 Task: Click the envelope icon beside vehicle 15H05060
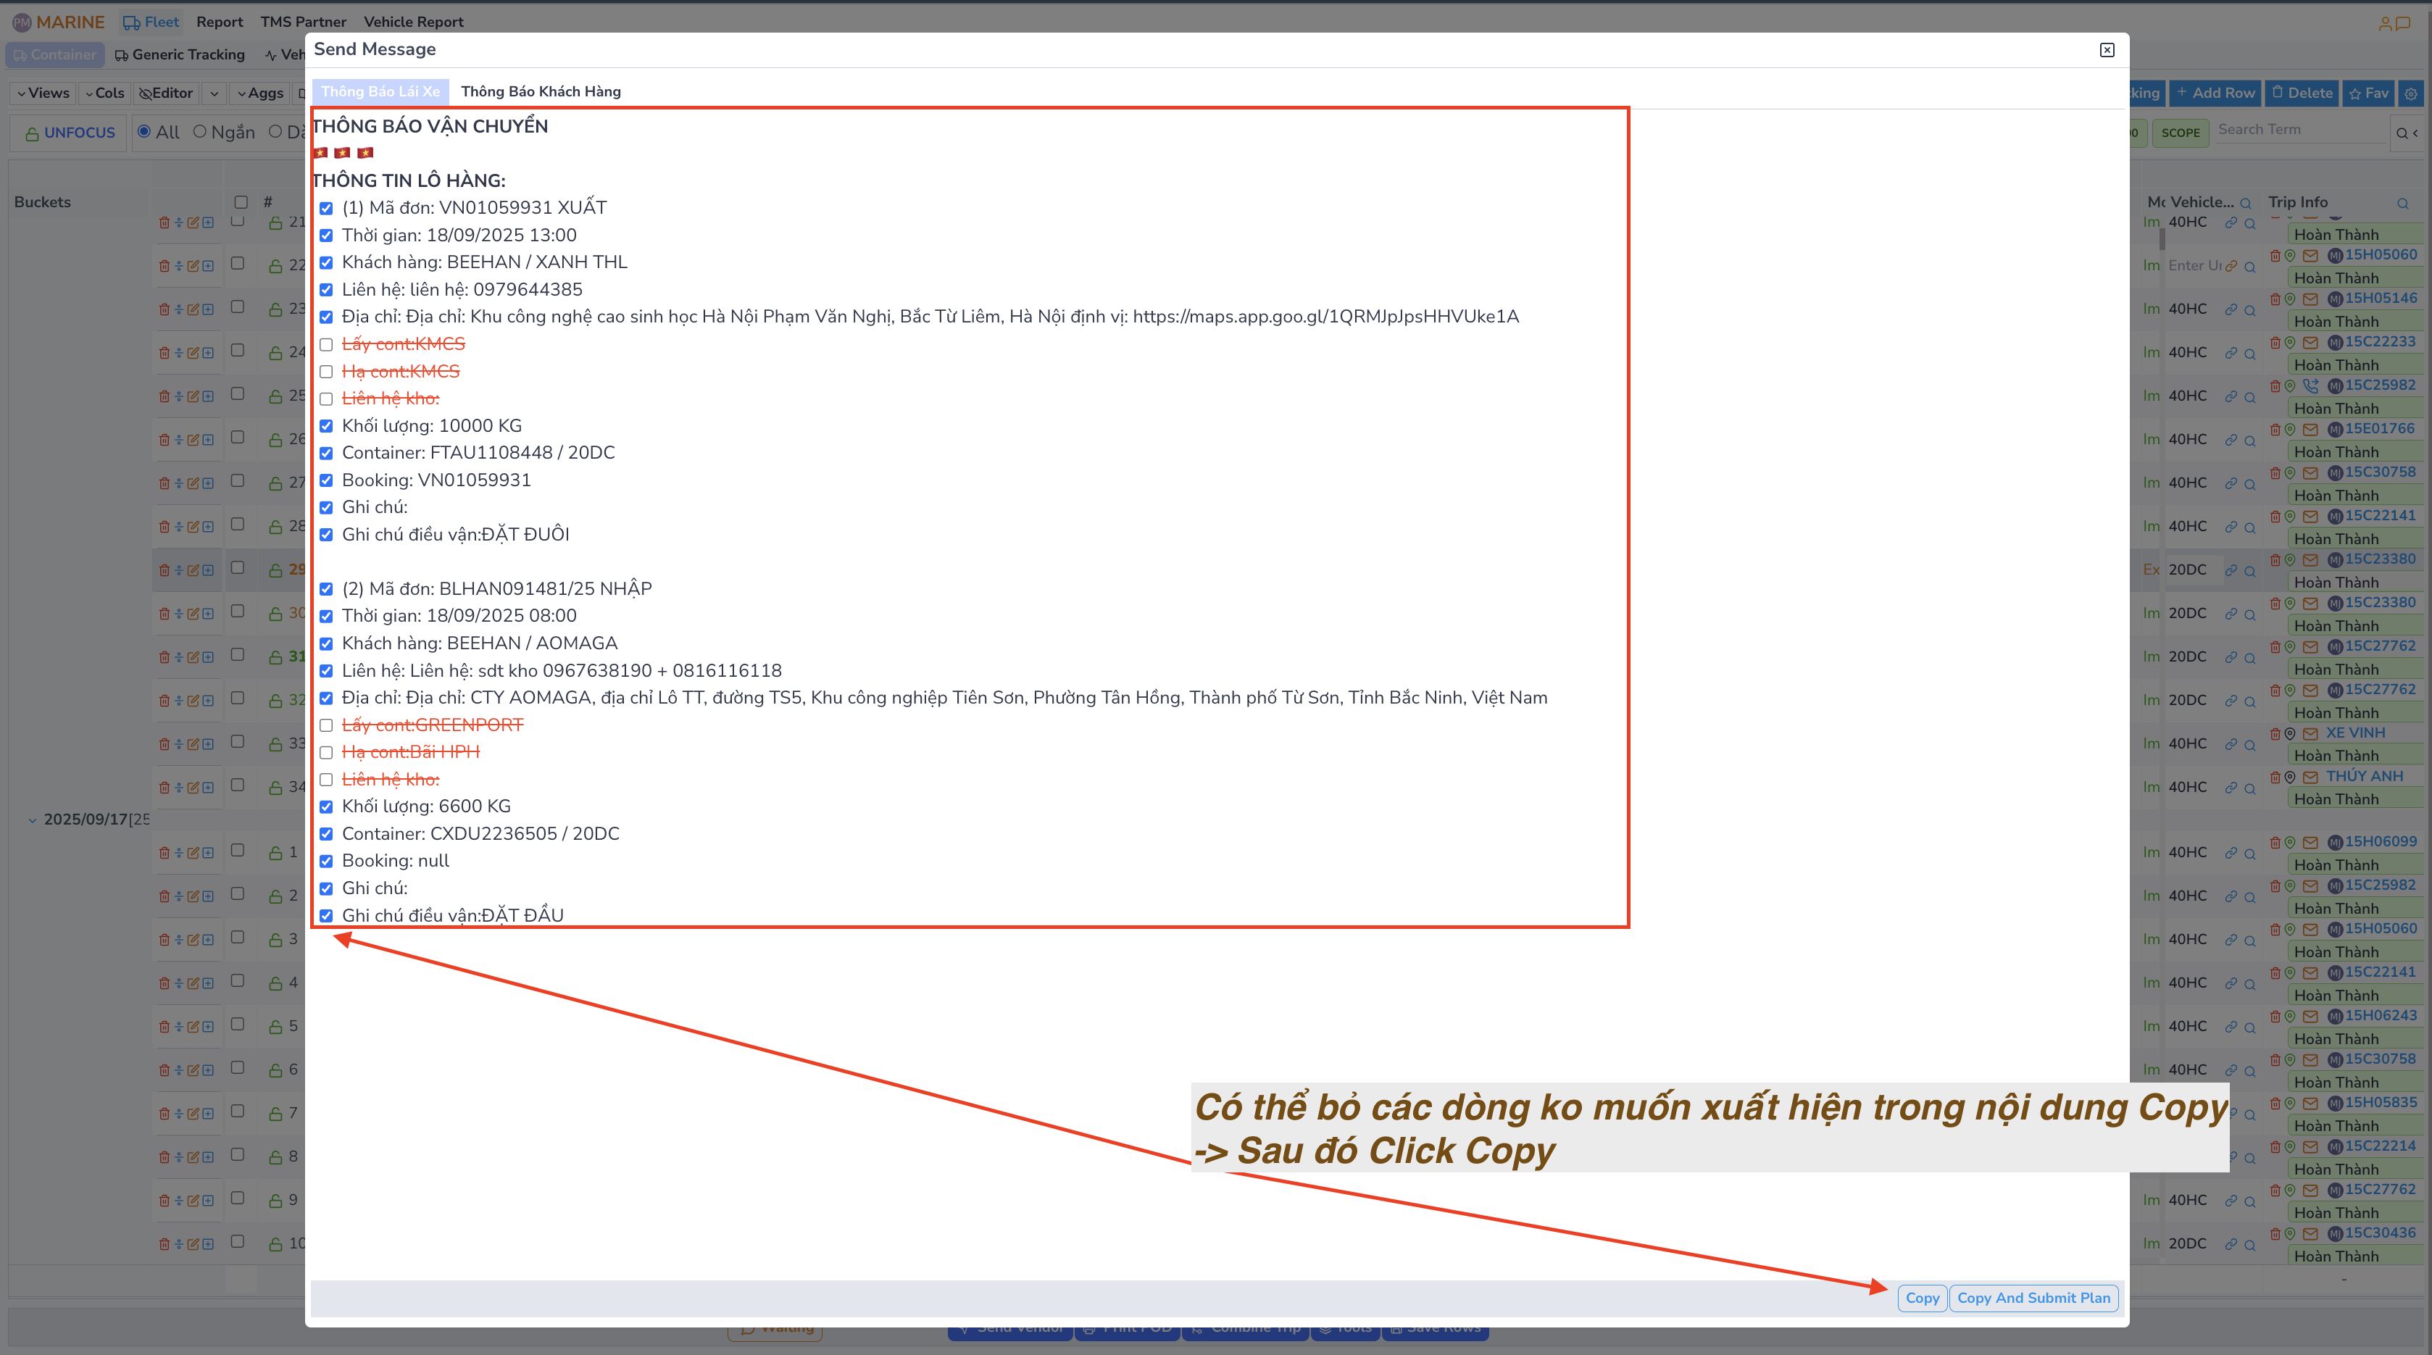coord(2312,254)
